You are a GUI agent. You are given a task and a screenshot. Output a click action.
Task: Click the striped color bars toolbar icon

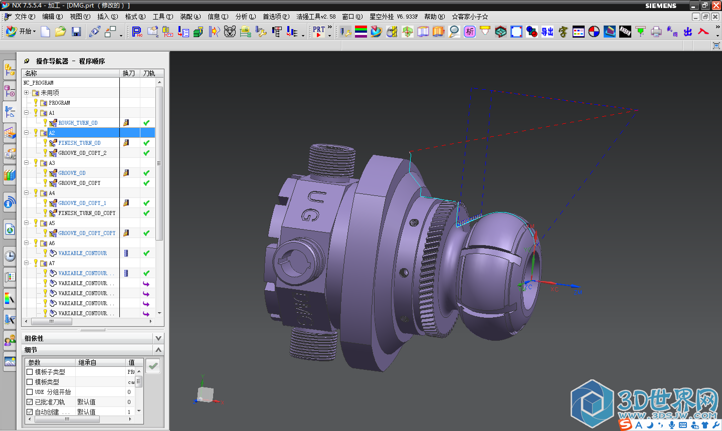[x=361, y=32]
